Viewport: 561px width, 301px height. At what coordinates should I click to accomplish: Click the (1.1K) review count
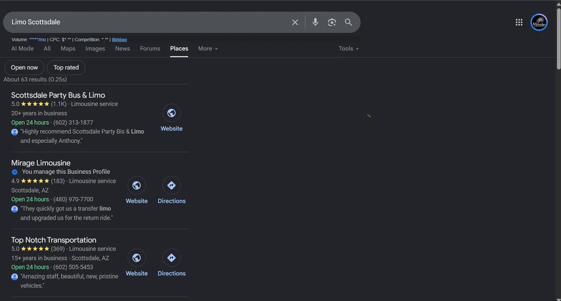pyautogui.click(x=59, y=104)
